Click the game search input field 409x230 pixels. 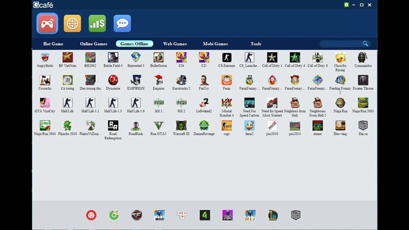point(341,44)
